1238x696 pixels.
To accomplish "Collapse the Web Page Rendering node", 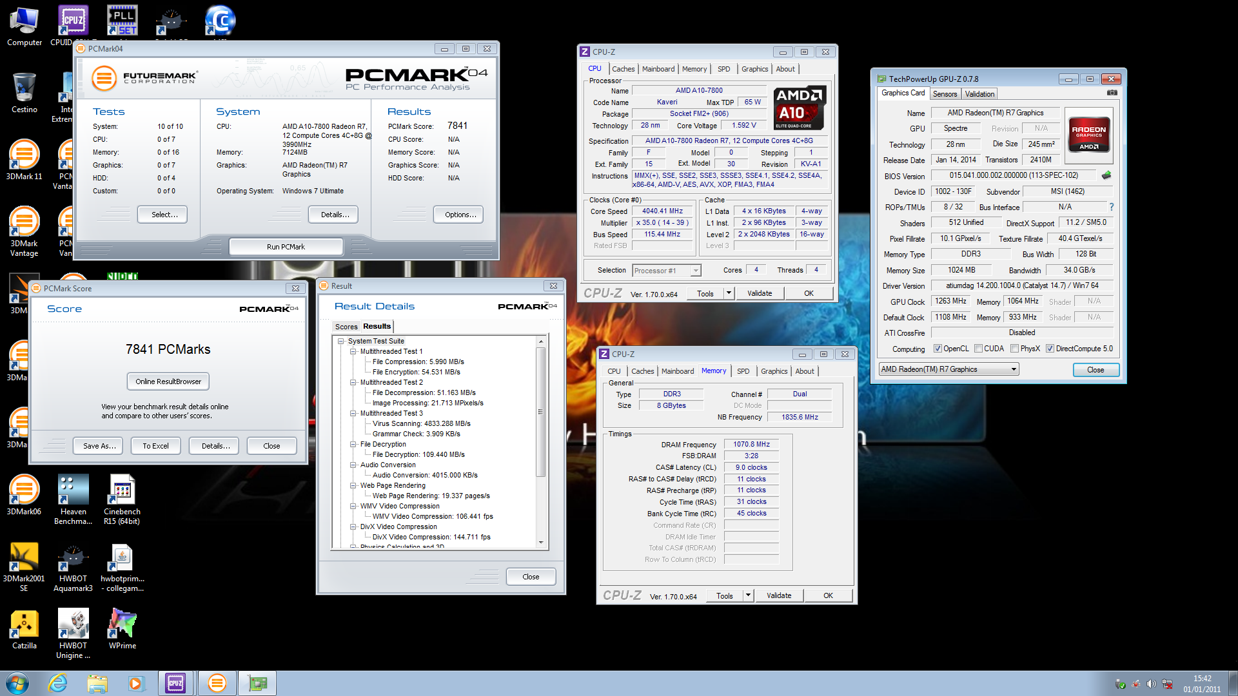I will pos(353,485).
